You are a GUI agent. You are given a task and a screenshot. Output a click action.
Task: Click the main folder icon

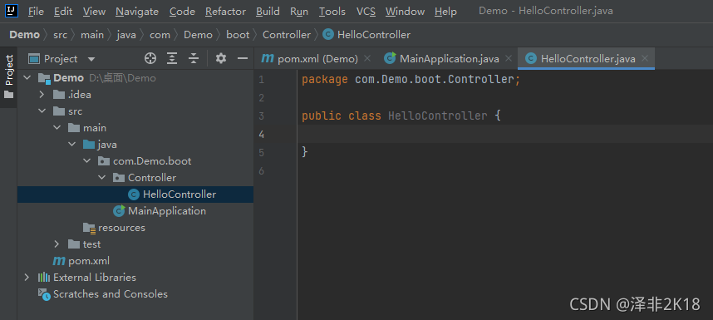(x=74, y=128)
